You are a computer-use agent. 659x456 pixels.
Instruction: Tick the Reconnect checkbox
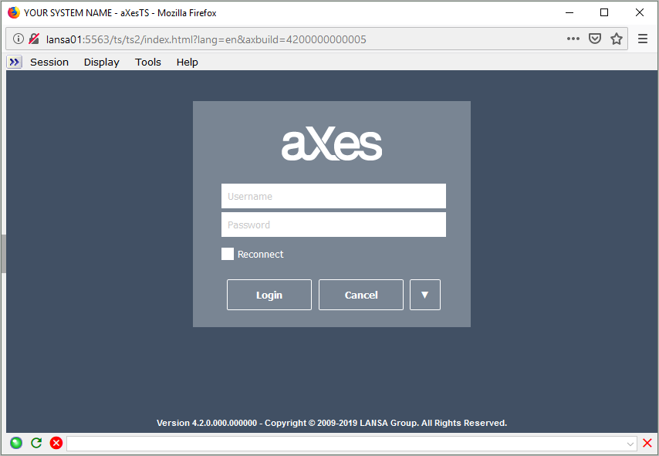pyautogui.click(x=228, y=254)
